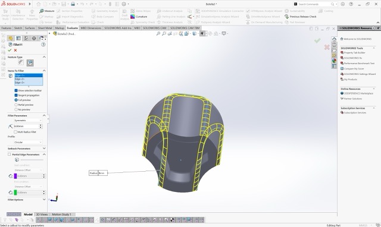Click the partial edge slider bar
This screenshot has width=381, height=227.
point(32,160)
